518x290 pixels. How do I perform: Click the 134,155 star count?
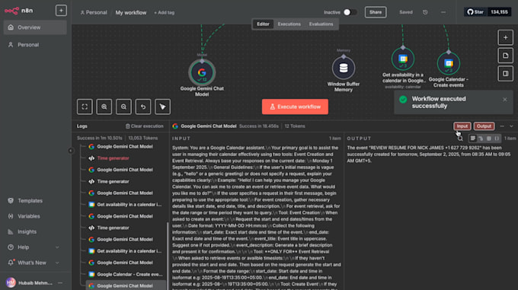(499, 12)
